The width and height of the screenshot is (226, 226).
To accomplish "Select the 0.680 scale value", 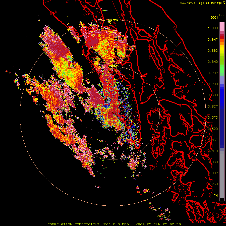I will pyautogui.click(x=213, y=95).
